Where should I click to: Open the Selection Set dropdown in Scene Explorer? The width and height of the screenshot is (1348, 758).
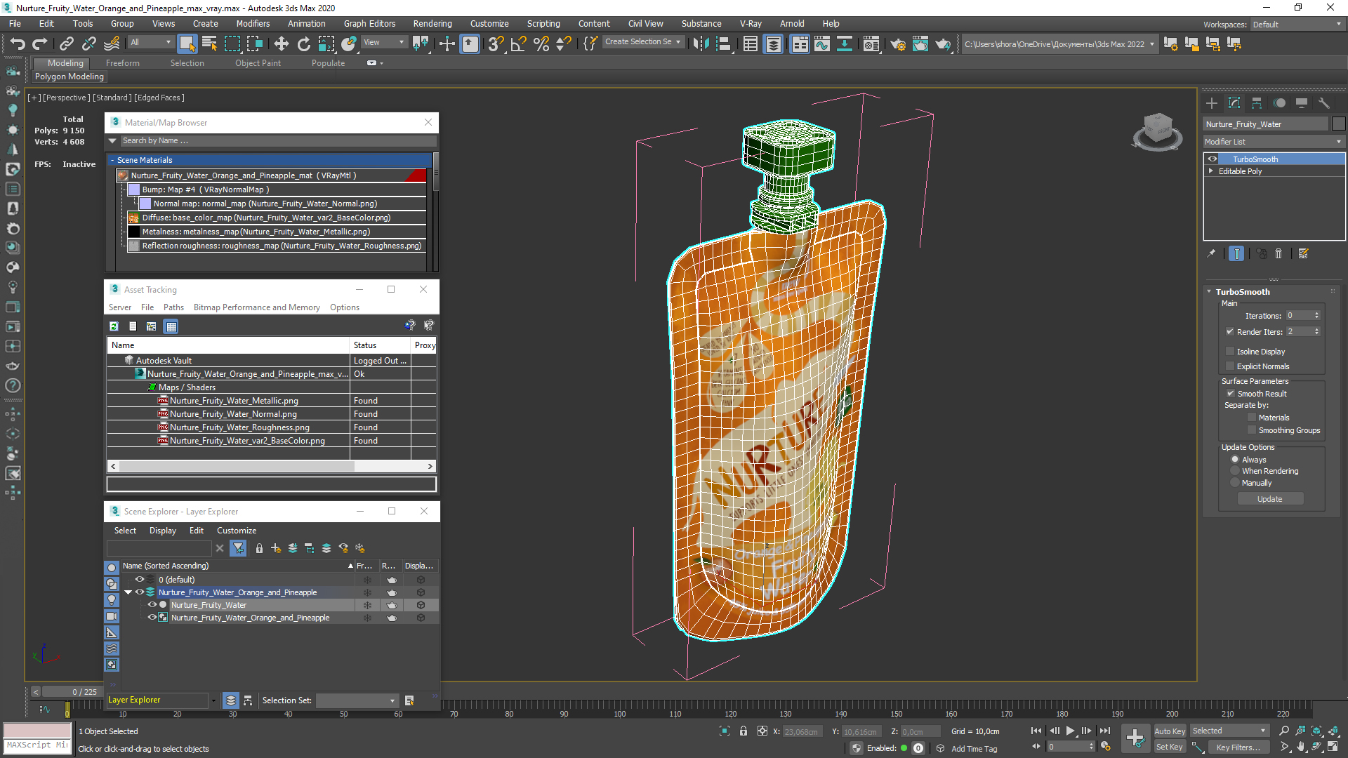pos(357,700)
